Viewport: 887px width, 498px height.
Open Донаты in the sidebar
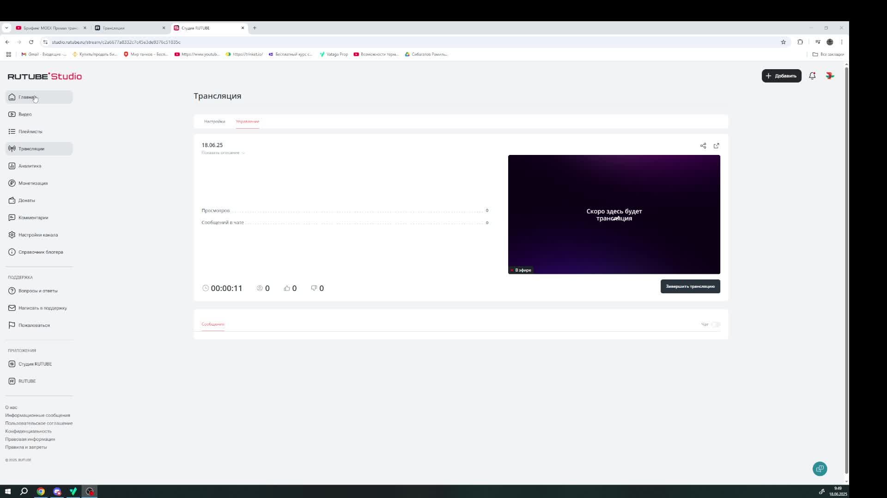(26, 201)
